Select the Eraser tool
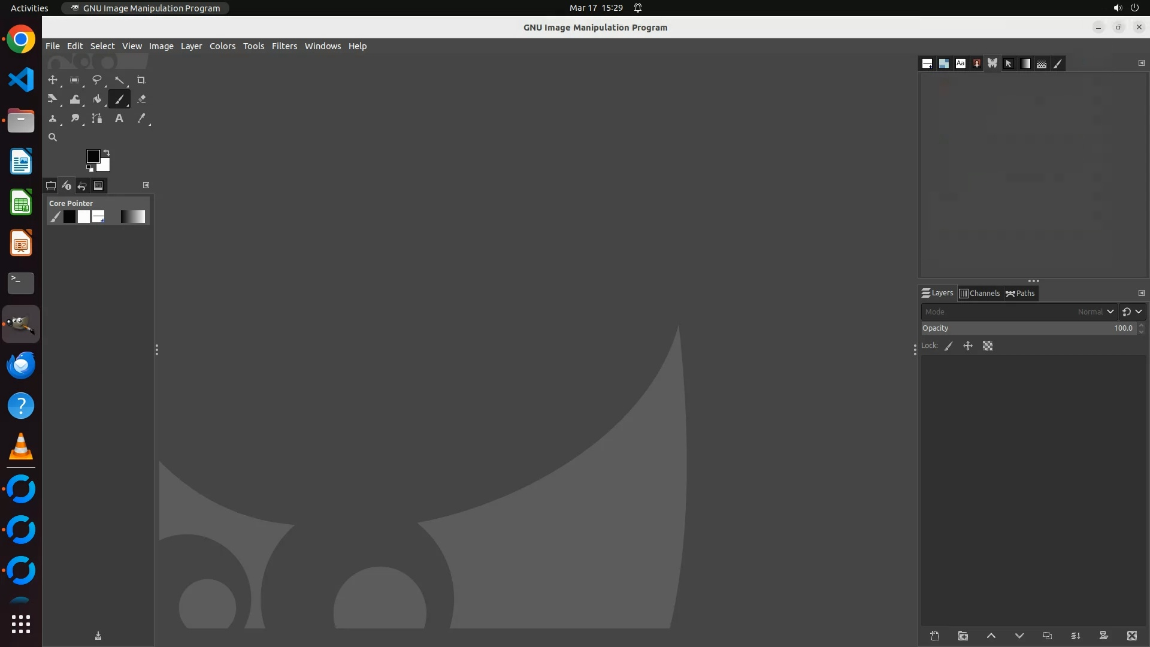This screenshot has width=1150, height=647. [x=141, y=99]
